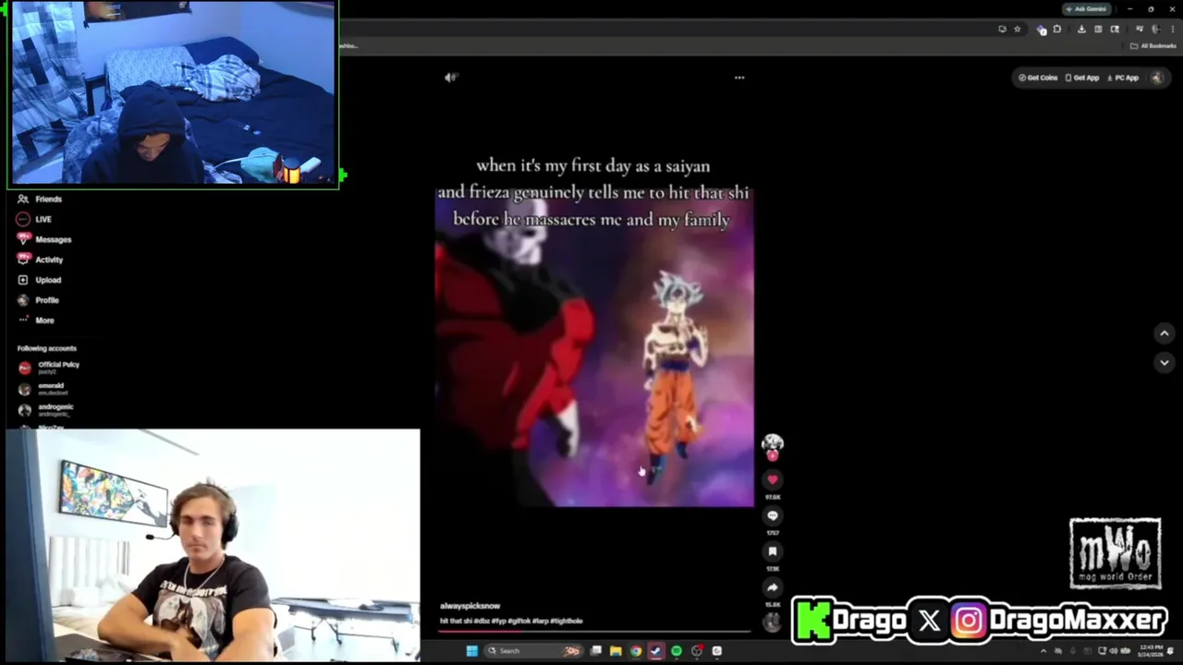1183x665 pixels.
Task: Click Get Coins button
Action: 1038,78
